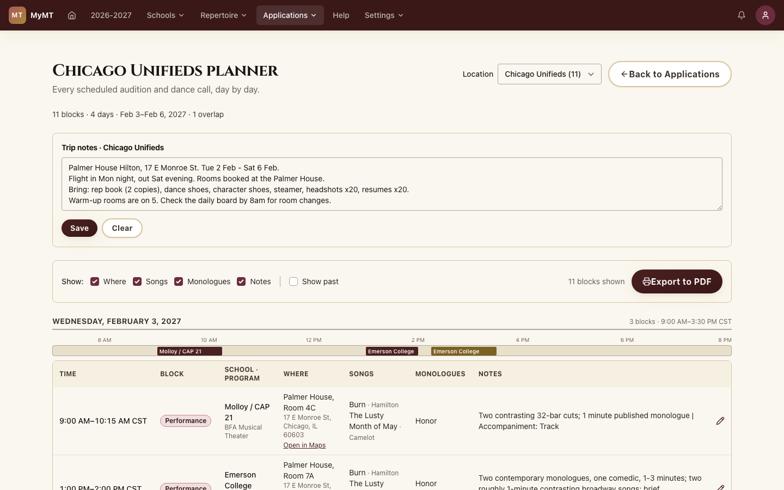Viewport: 784px width, 490px height.
Task: Enable Show past checkbox
Action: point(293,281)
